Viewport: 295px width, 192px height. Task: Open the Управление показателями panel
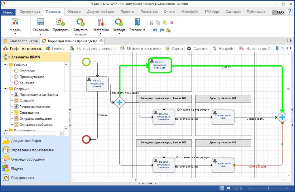point(35,150)
